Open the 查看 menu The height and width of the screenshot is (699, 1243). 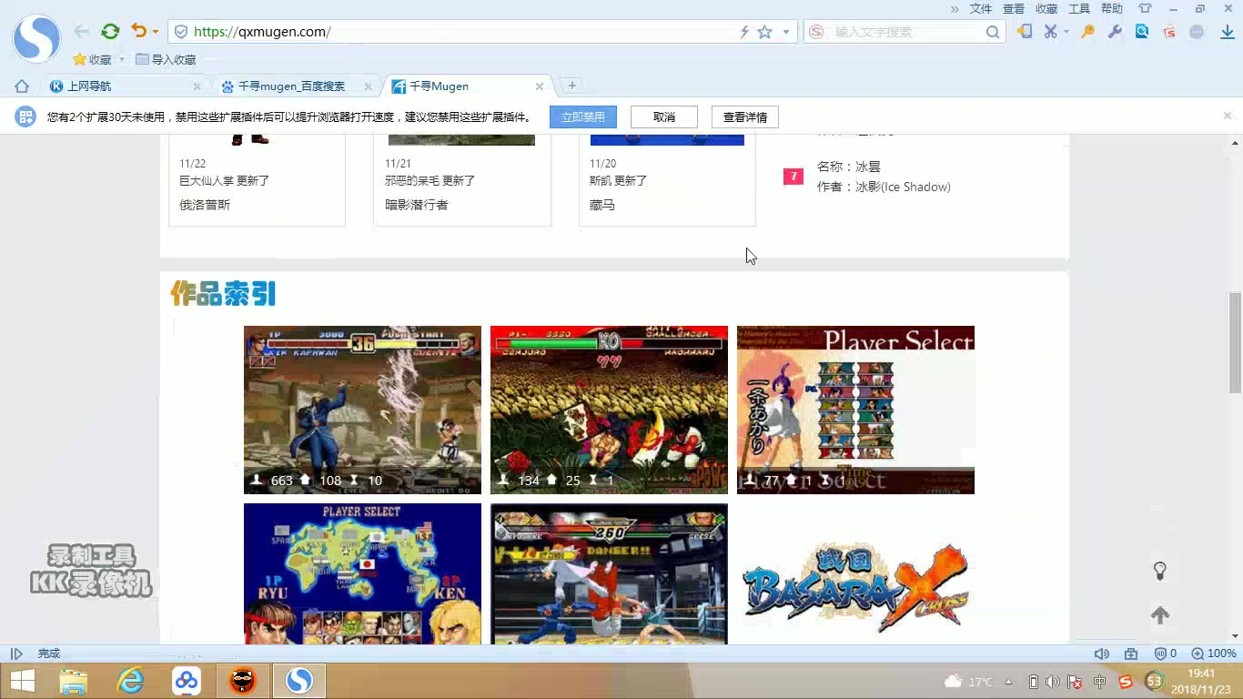tap(1014, 8)
